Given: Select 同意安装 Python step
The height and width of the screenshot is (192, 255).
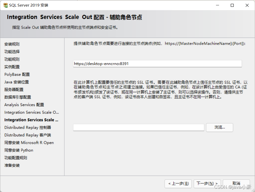Looking at the screenshot, I should click(19, 150).
